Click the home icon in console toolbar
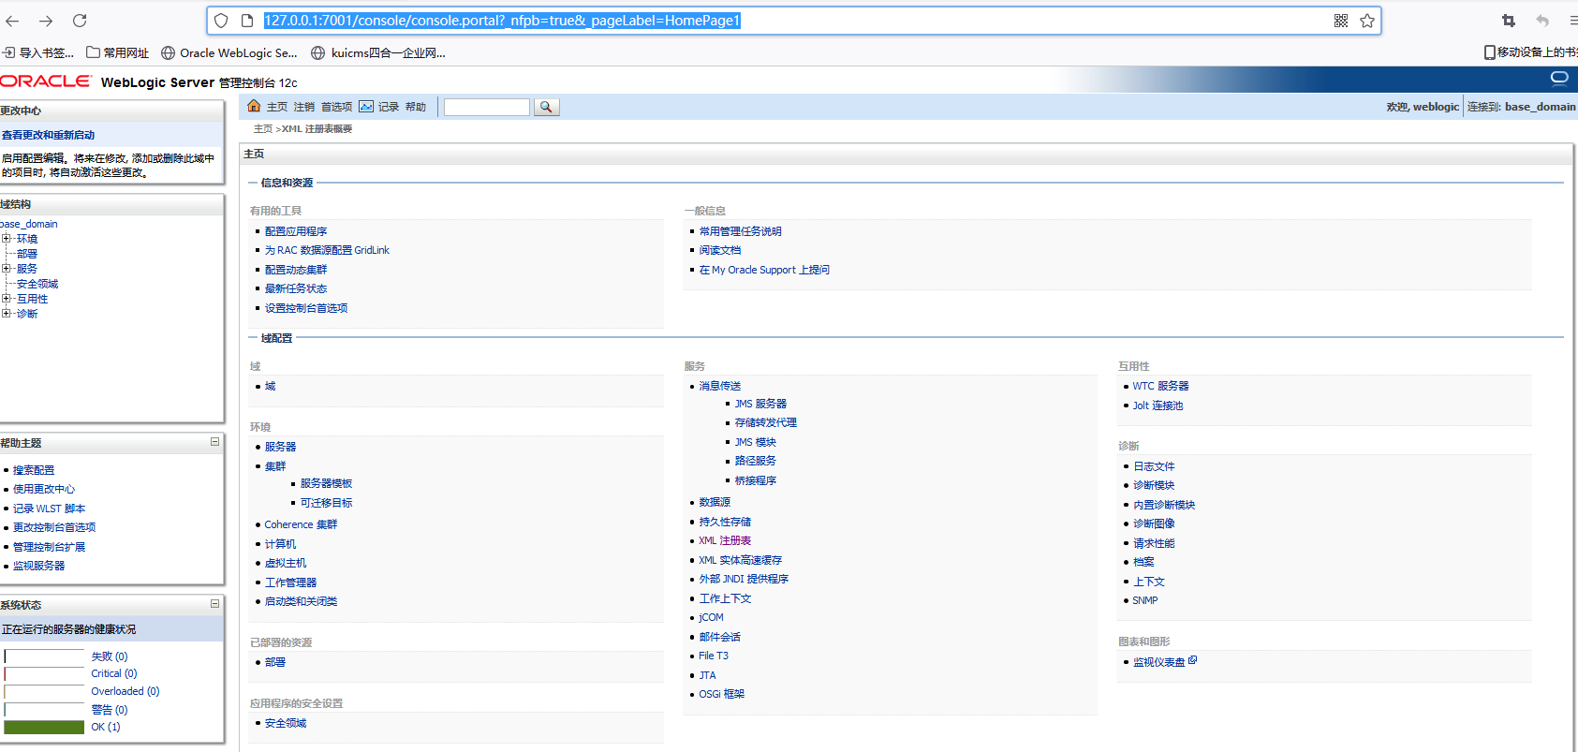 pos(254,106)
